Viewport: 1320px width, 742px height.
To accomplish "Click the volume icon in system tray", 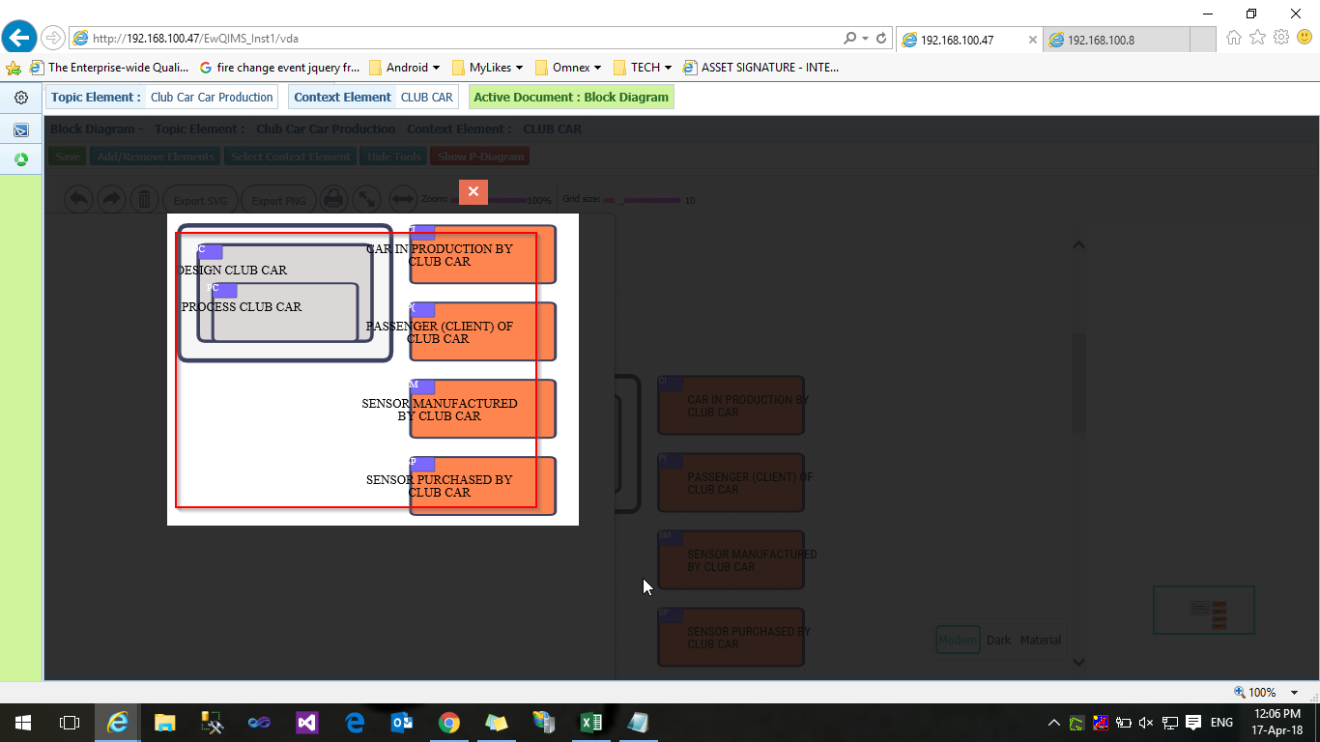I will [1146, 722].
